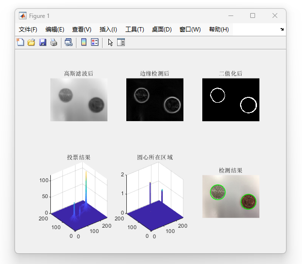The height and width of the screenshot is (264, 302).
Task: Toggle the Edit Plot arrow tool
Action: (x=110, y=43)
